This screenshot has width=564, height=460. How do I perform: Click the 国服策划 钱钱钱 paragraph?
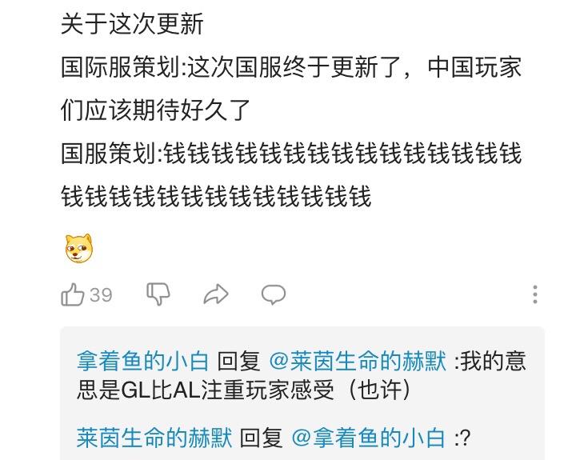tap(291, 174)
